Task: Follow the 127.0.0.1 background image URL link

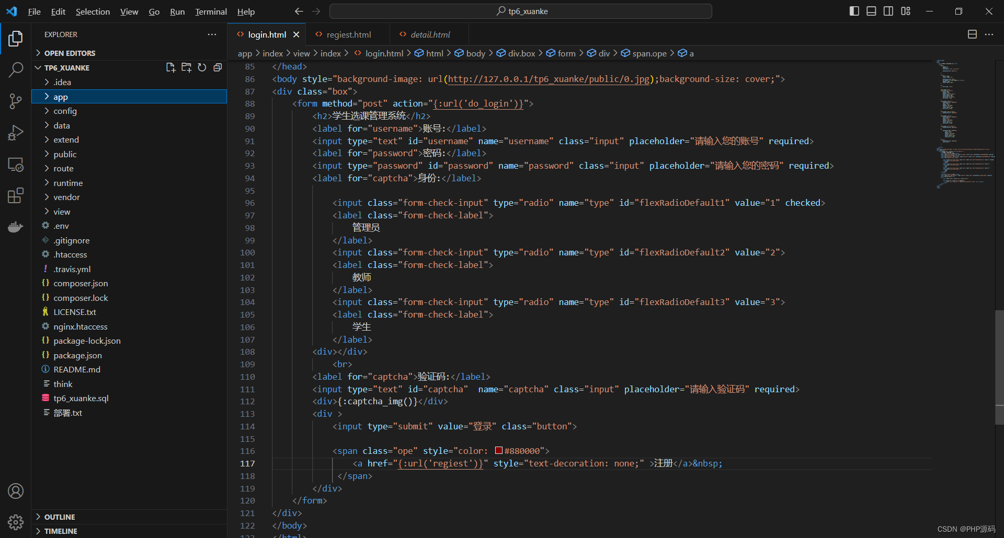Action: coord(549,79)
